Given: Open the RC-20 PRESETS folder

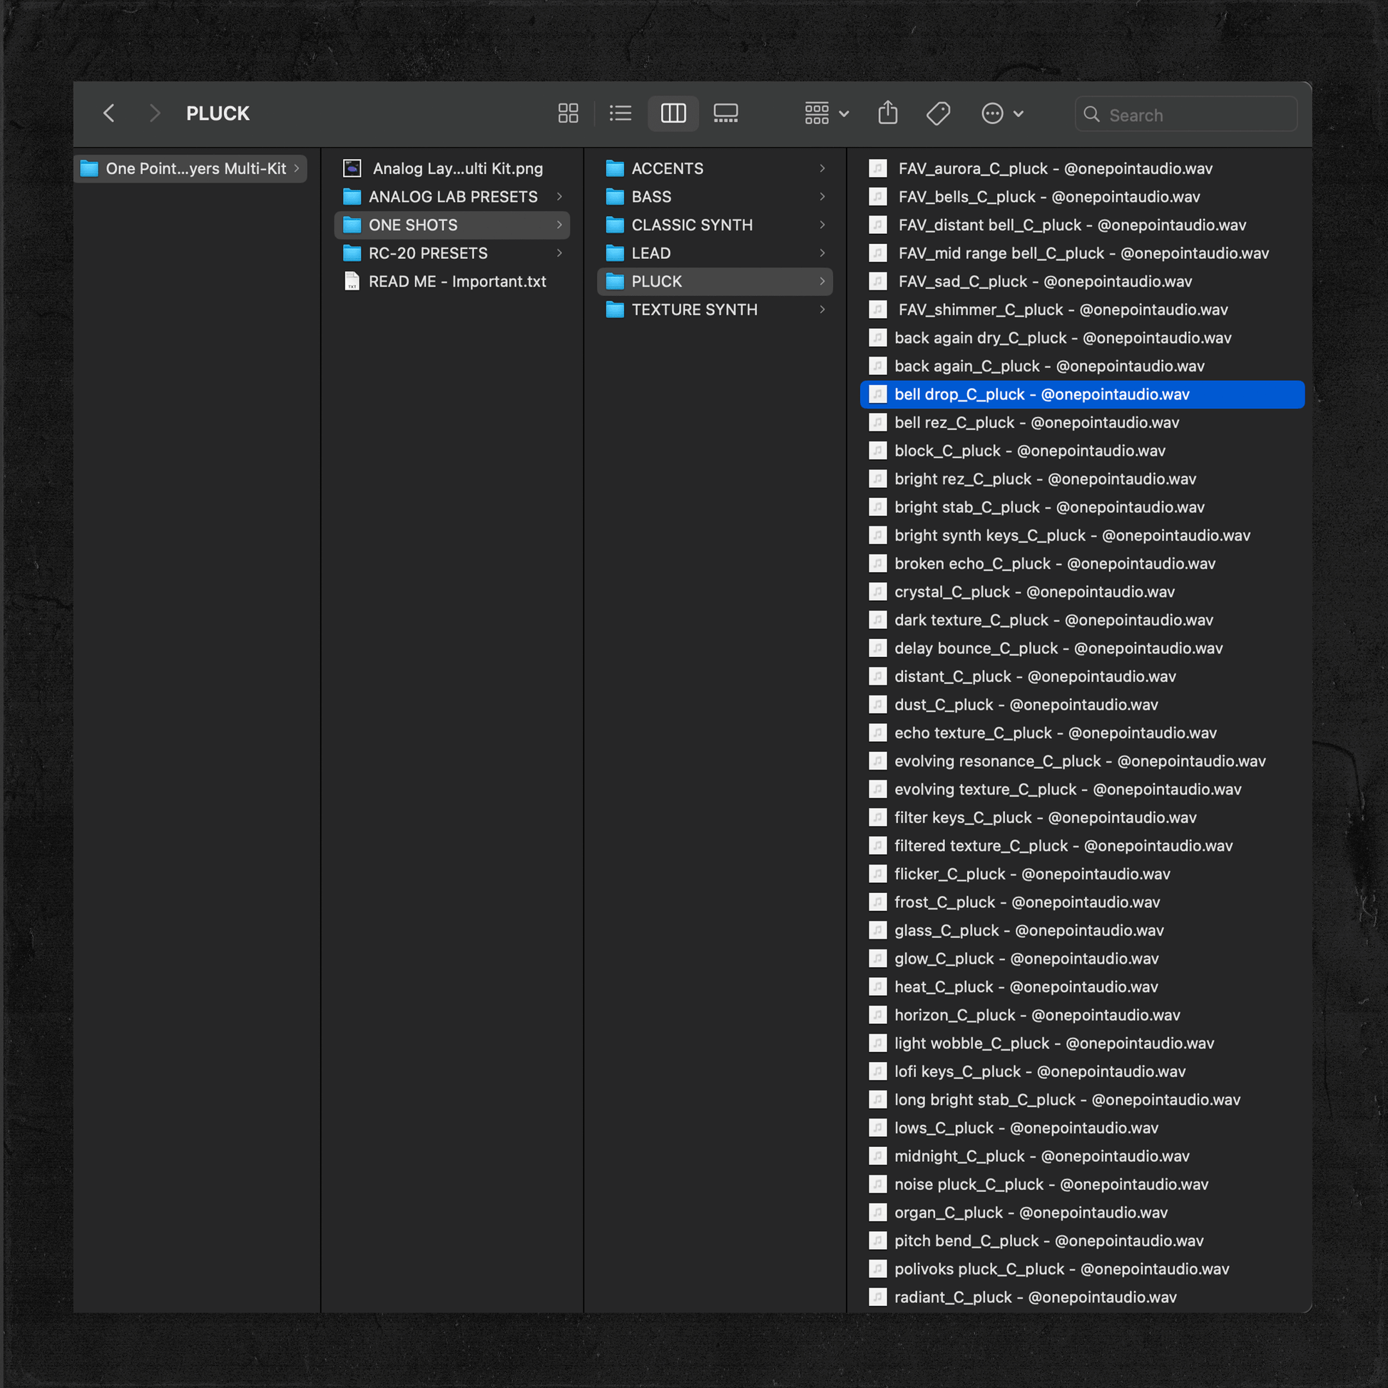Looking at the screenshot, I should point(428,254).
